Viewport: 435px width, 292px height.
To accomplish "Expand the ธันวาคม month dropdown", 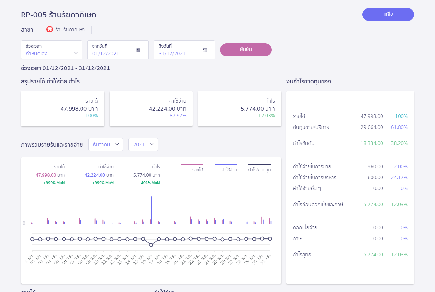I will [x=105, y=144].
